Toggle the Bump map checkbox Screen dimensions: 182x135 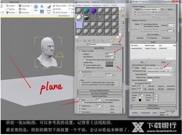[80, 100]
